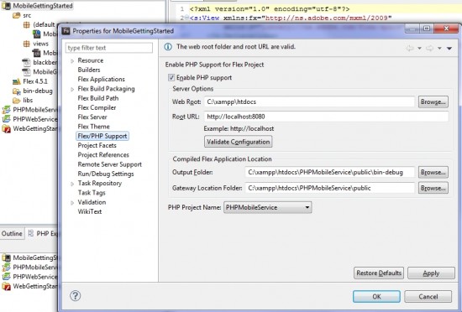Click line 1 of the XML editor
The width and height of the screenshot is (462, 312).
coord(318,9)
